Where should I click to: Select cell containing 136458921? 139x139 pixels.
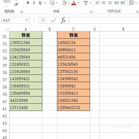coord(26,86)
